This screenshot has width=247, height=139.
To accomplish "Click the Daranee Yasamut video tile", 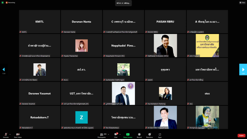I will (x=40, y=93).
